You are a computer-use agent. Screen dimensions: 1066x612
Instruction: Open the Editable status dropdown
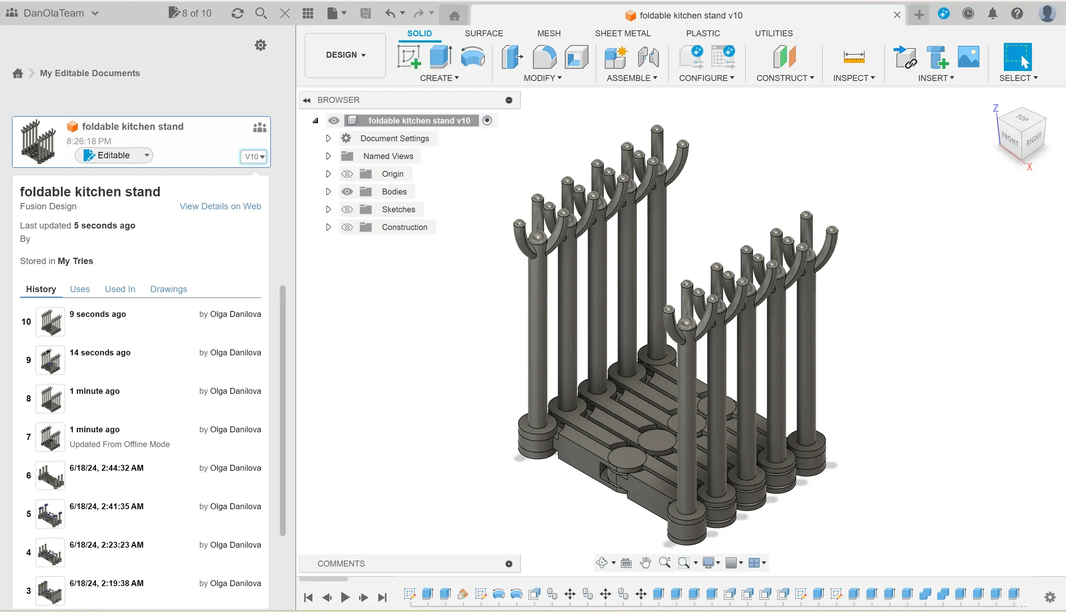pos(114,156)
